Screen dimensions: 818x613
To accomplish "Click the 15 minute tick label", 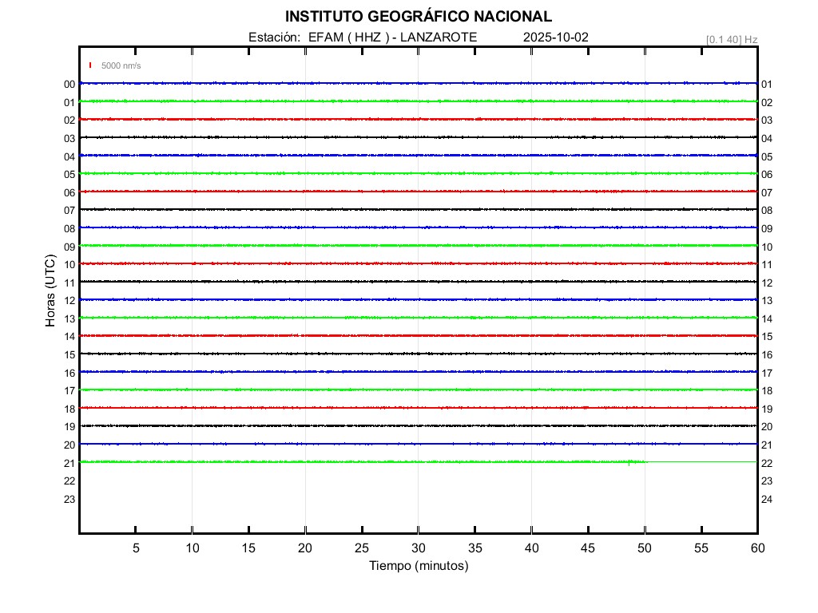I will click(x=248, y=548).
